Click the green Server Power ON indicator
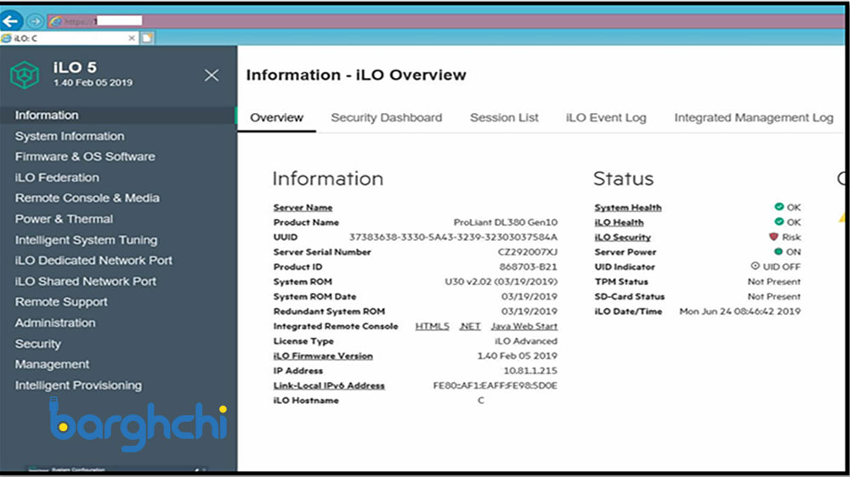Screen dimensions: 850x477 point(778,252)
